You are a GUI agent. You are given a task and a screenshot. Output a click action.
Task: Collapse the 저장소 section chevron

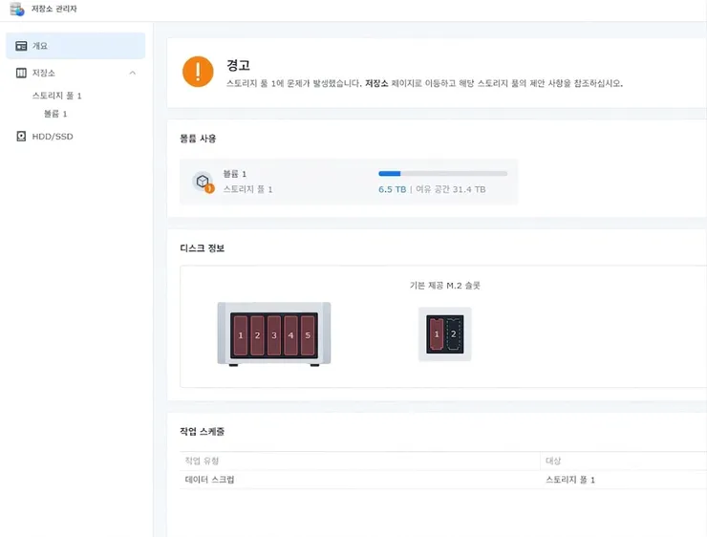(x=132, y=73)
